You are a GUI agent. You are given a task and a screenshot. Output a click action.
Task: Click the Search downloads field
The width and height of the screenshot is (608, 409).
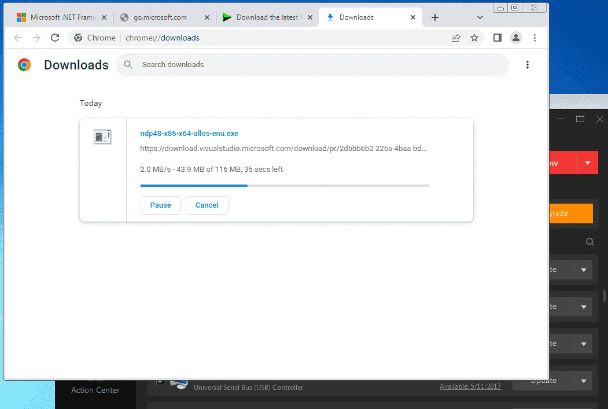[x=312, y=65]
